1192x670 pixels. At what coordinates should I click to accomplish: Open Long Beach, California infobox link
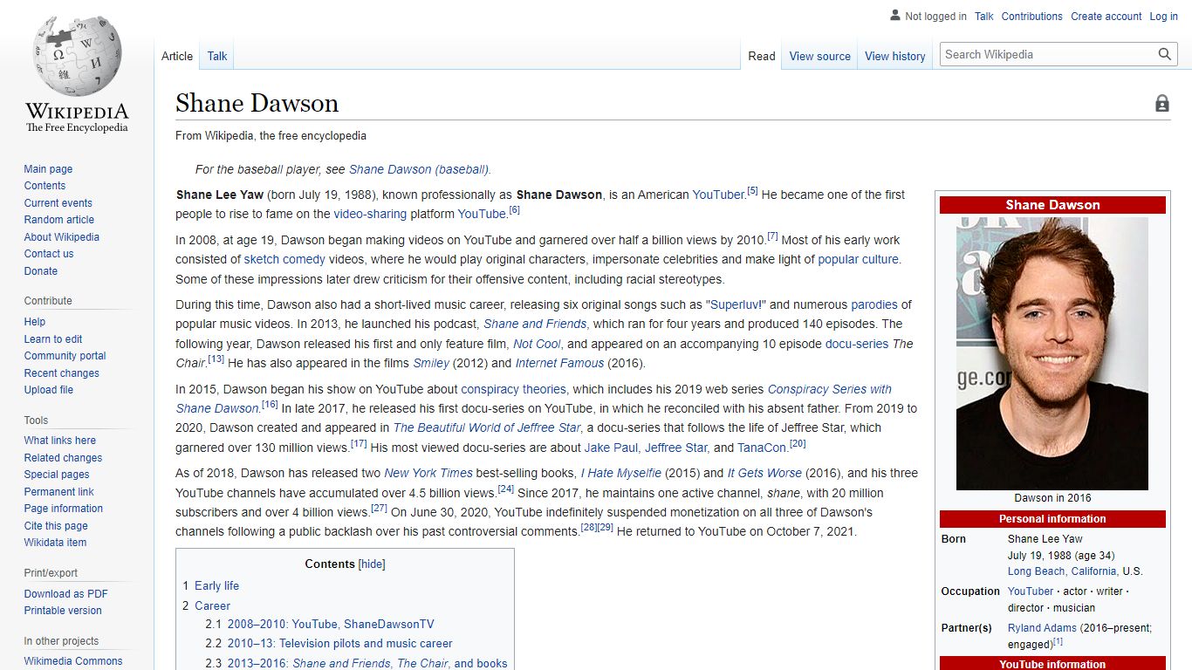1062,571
